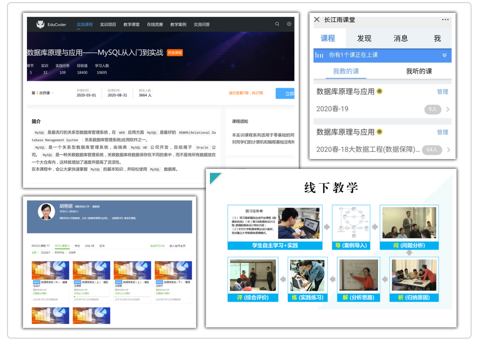Click the 进行至第7周,共27周 status text

pyautogui.click(x=246, y=93)
